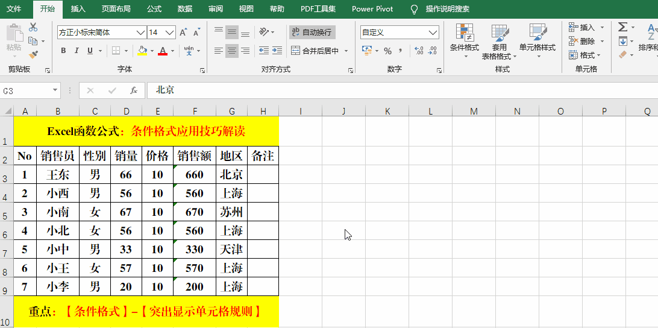The width and height of the screenshot is (658, 328).
Task: Click the wén phonetic guide icon
Action: pos(189,51)
